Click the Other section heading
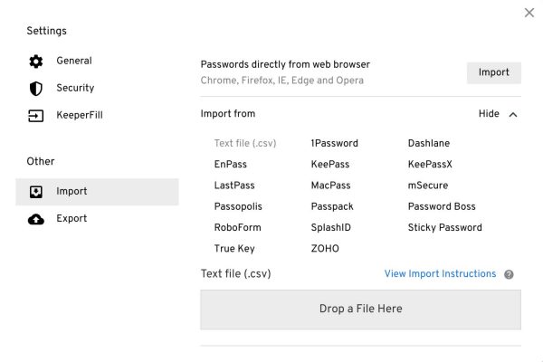The image size is (543, 362). (41, 161)
